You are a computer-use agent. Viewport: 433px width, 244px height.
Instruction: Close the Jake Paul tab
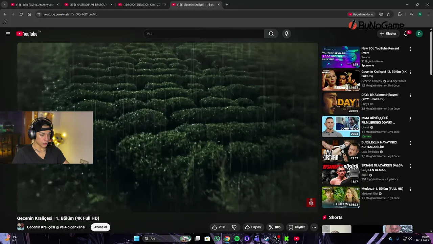tap(58, 4)
